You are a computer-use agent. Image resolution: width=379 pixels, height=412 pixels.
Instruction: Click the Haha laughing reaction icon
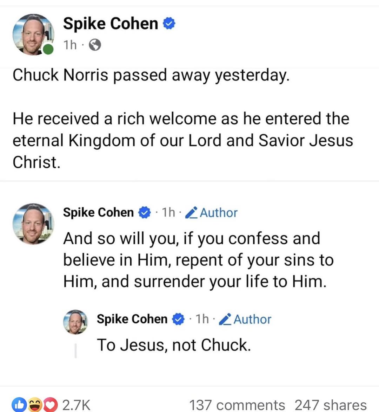coord(35,405)
